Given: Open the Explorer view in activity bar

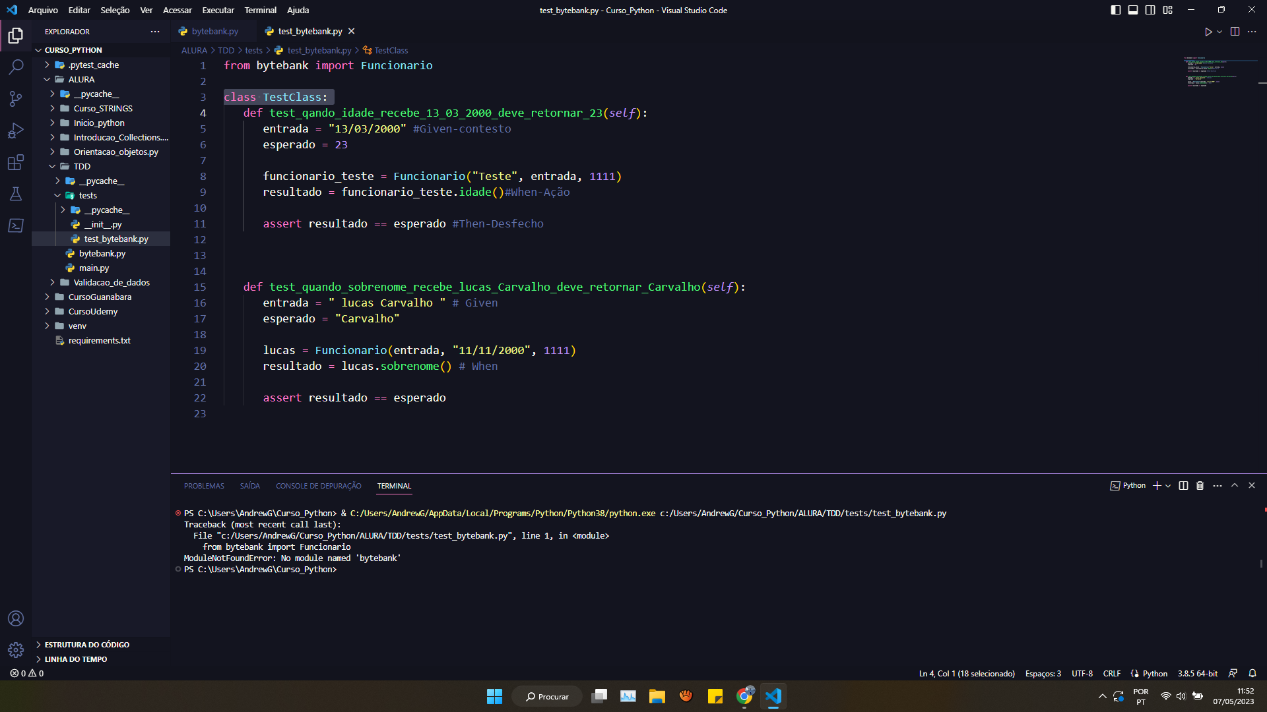Looking at the screenshot, I should click(x=16, y=35).
